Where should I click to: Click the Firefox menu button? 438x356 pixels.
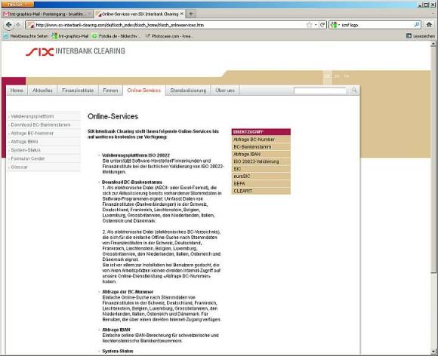click(x=17, y=5)
